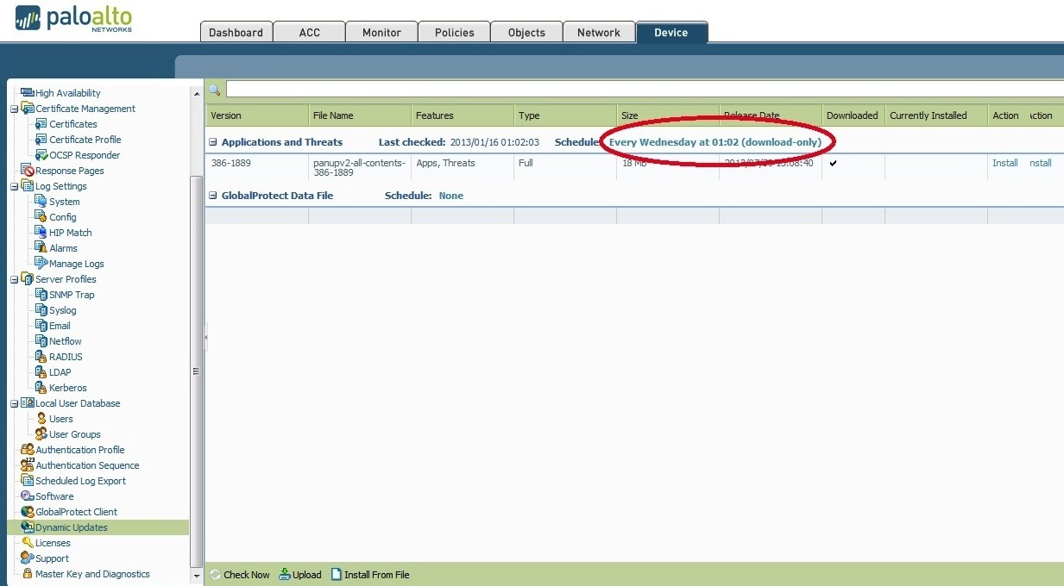This screenshot has width=1064, height=586.
Task: Switch to the Objects tab
Action: pos(526,33)
